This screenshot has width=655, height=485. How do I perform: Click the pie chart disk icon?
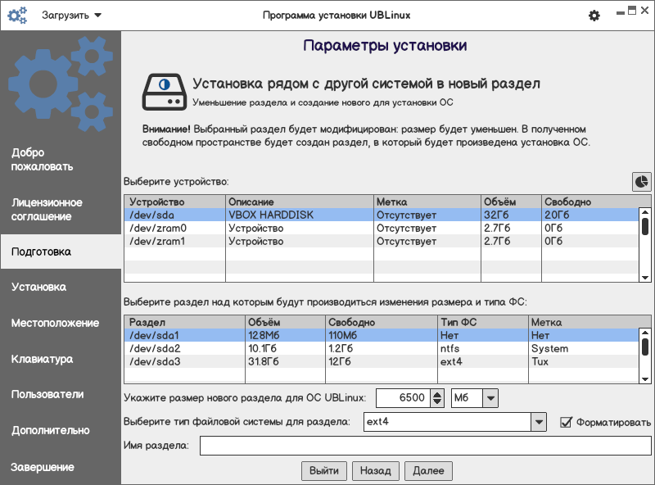tap(641, 181)
